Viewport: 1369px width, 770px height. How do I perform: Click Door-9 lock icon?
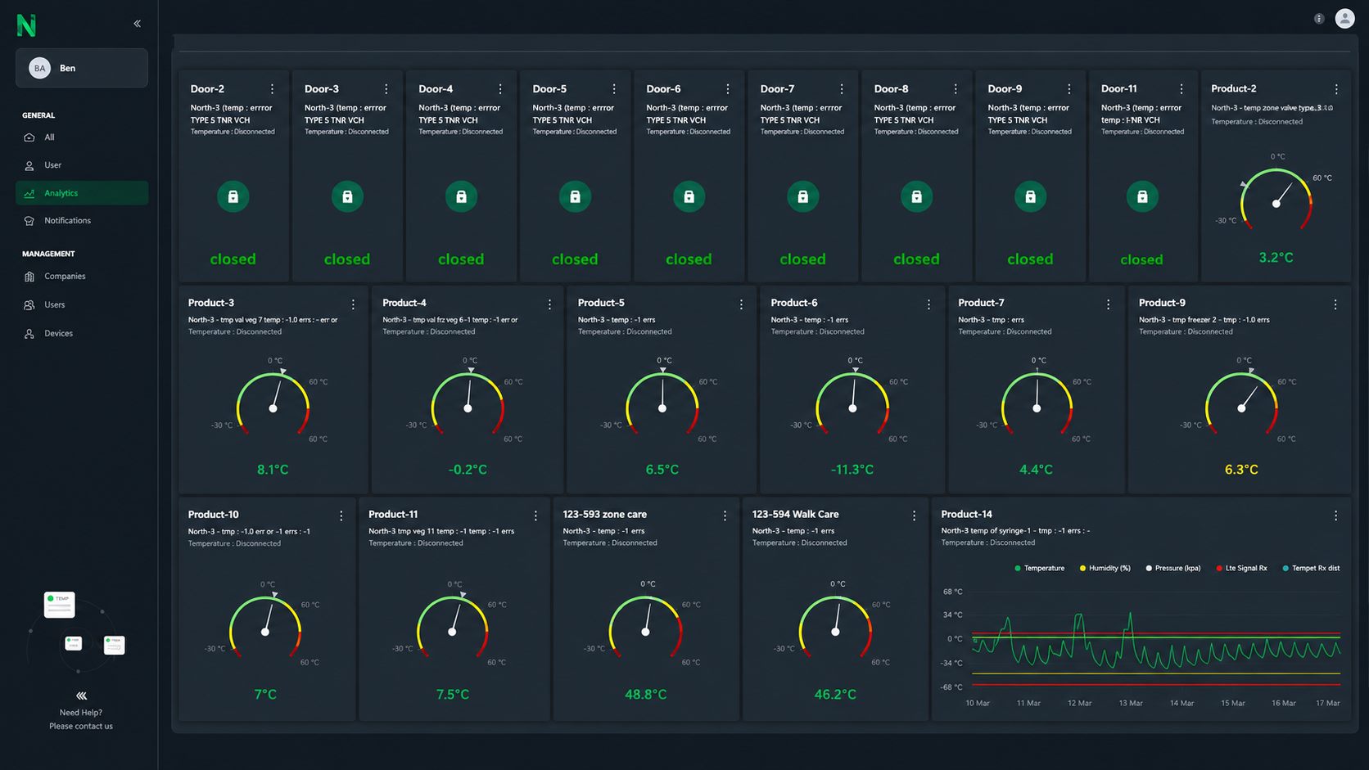coord(1030,196)
